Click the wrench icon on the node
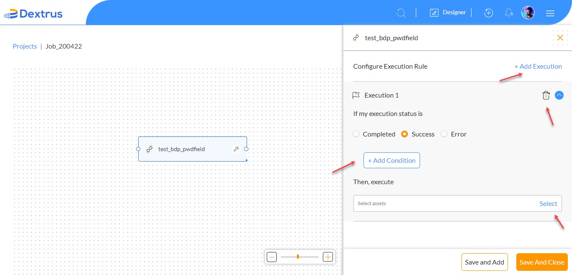Screen dimensions: 572x275 [x=236, y=149]
